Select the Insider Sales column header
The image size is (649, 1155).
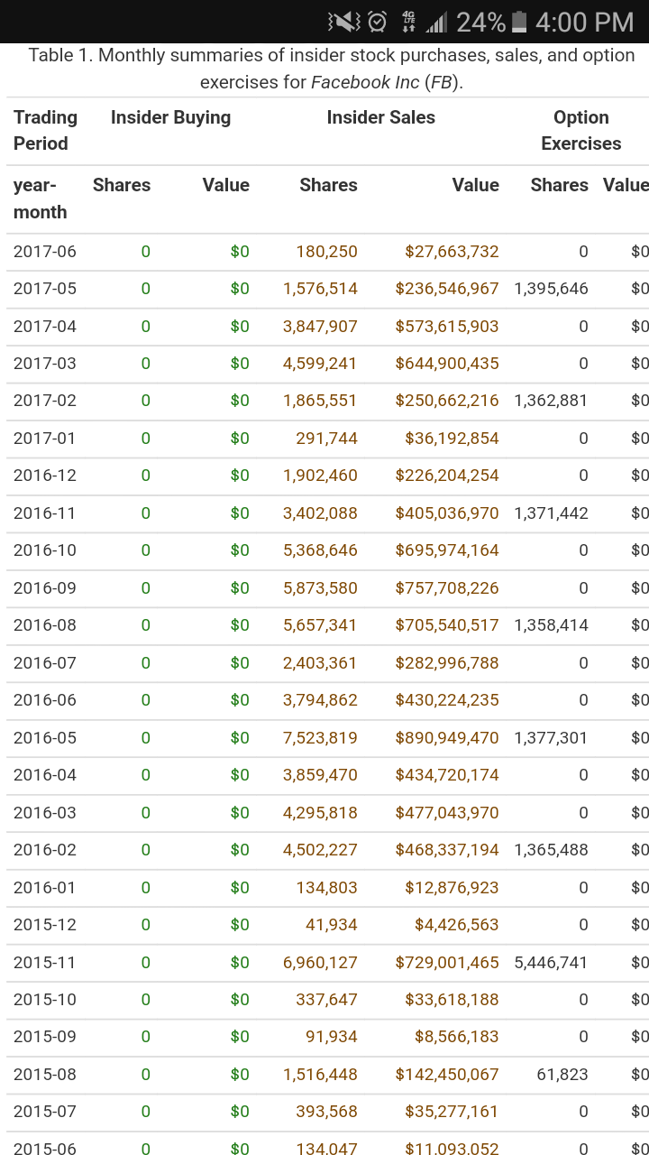[x=380, y=117]
